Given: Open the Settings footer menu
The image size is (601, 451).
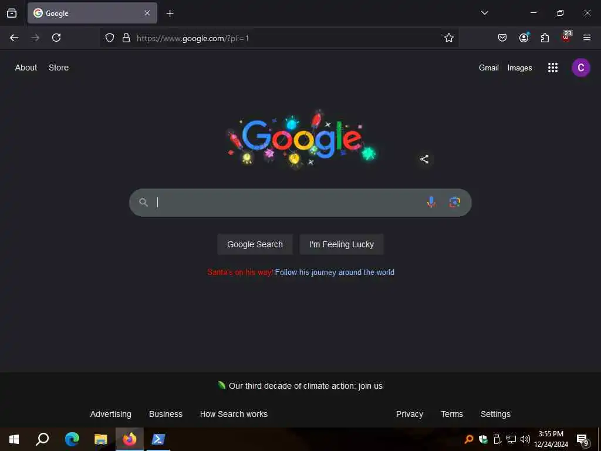Looking at the screenshot, I should (x=495, y=414).
